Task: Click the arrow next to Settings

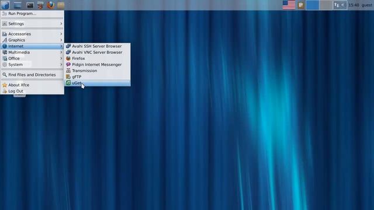Action: 61,23
